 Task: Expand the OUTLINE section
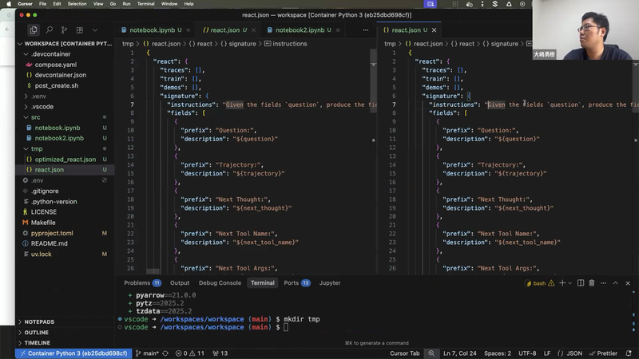point(36,333)
